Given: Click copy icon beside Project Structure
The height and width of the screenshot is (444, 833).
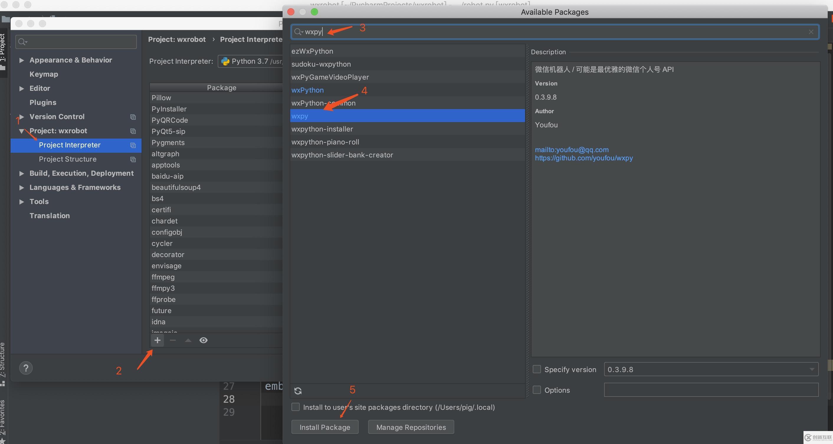Looking at the screenshot, I should 133,159.
